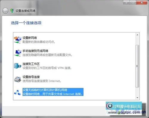Click the network wizard icon in title
The image size is (149, 118).
[x=12, y=11]
